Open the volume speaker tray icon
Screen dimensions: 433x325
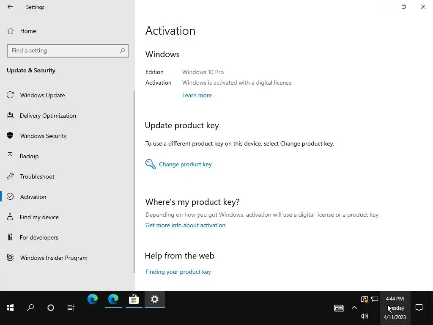[364, 316]
